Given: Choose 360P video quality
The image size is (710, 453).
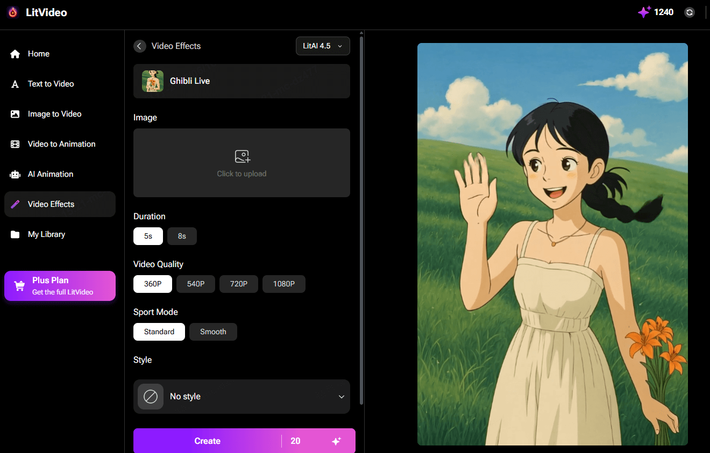Looking at the screenshot, I should pyautogui.click(x=153, y=284).
